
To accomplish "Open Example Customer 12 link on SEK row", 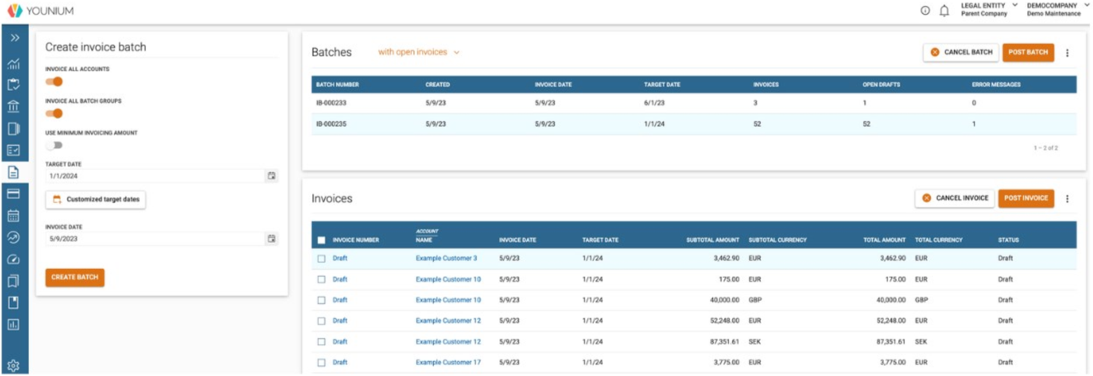I will 448,342.
